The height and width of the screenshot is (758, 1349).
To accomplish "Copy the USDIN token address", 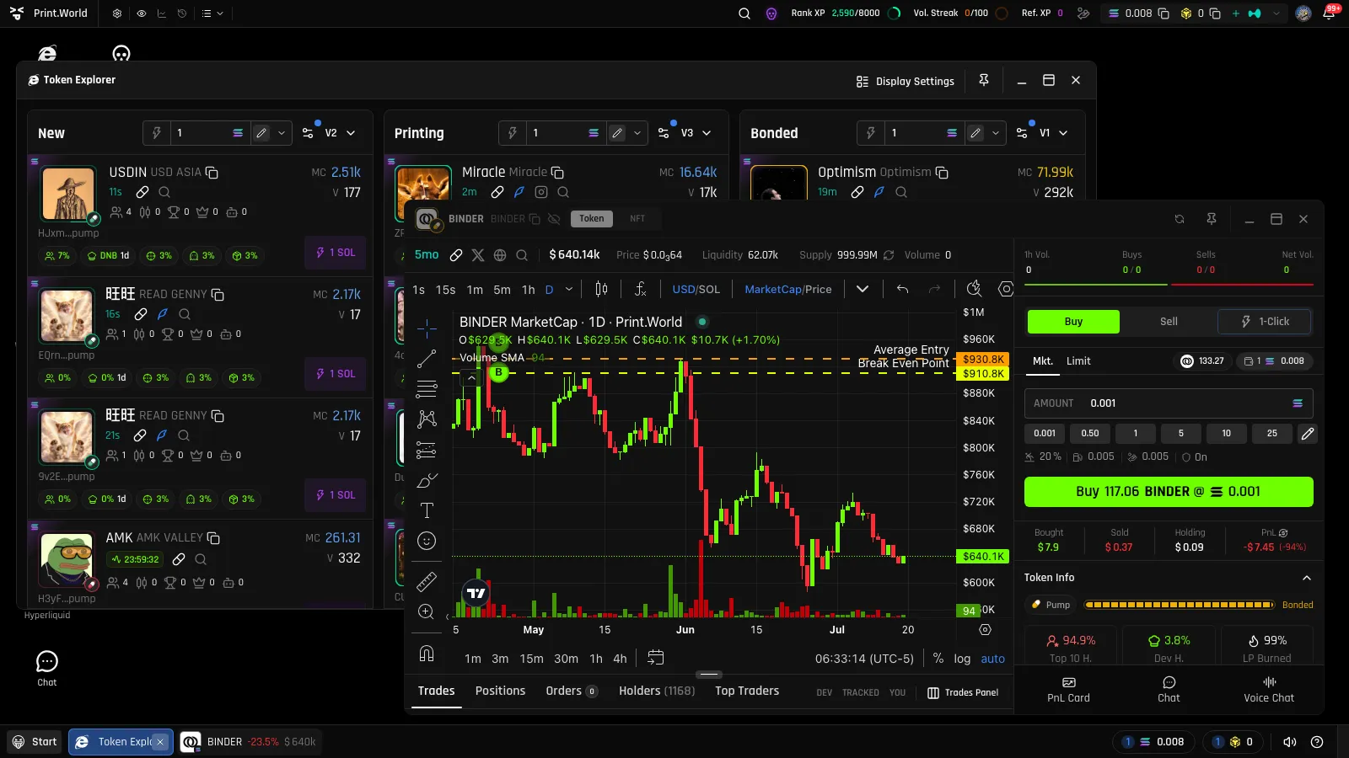I will click(212, 173).
